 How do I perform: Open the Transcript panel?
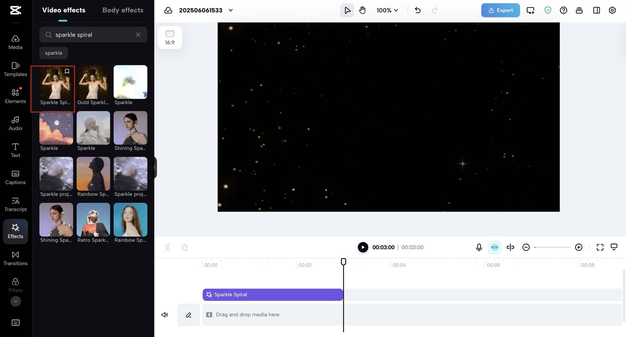(15, 204)
